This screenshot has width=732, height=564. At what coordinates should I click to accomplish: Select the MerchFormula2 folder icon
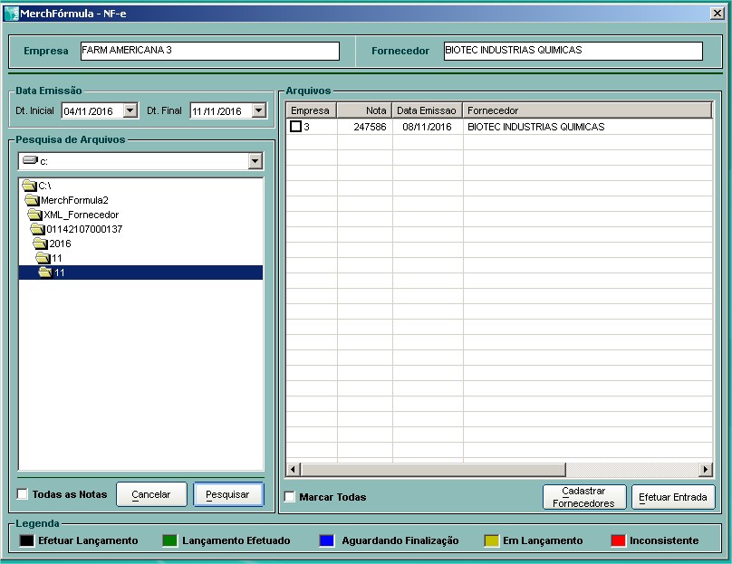[33, 200]
